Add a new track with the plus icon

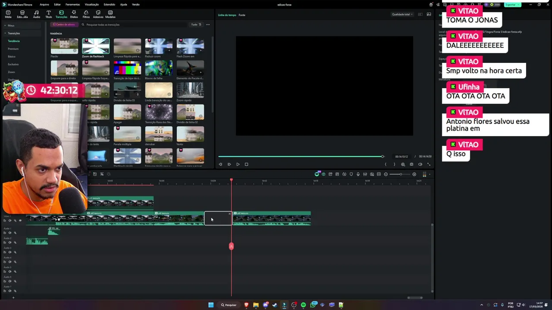click(x=13, y=298)
